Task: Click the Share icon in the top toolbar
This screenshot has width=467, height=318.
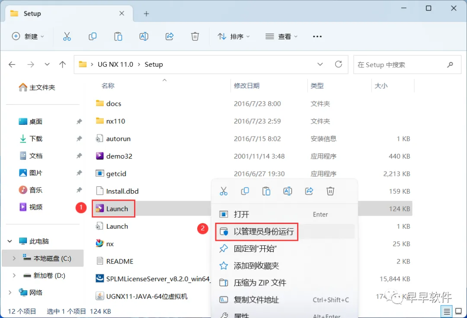Action: tap(170, 36)
